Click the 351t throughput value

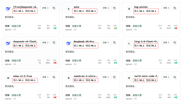(x=169, y=63)
